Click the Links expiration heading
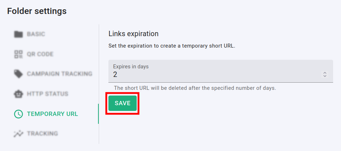Viewport: 341px width, 151px height. click(133, 34)
